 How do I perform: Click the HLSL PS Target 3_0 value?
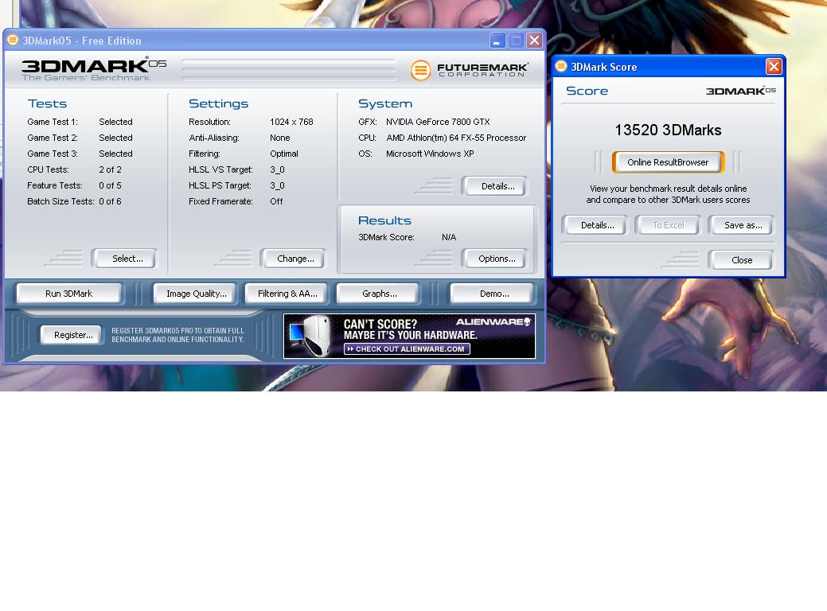[x=278, y=185]
